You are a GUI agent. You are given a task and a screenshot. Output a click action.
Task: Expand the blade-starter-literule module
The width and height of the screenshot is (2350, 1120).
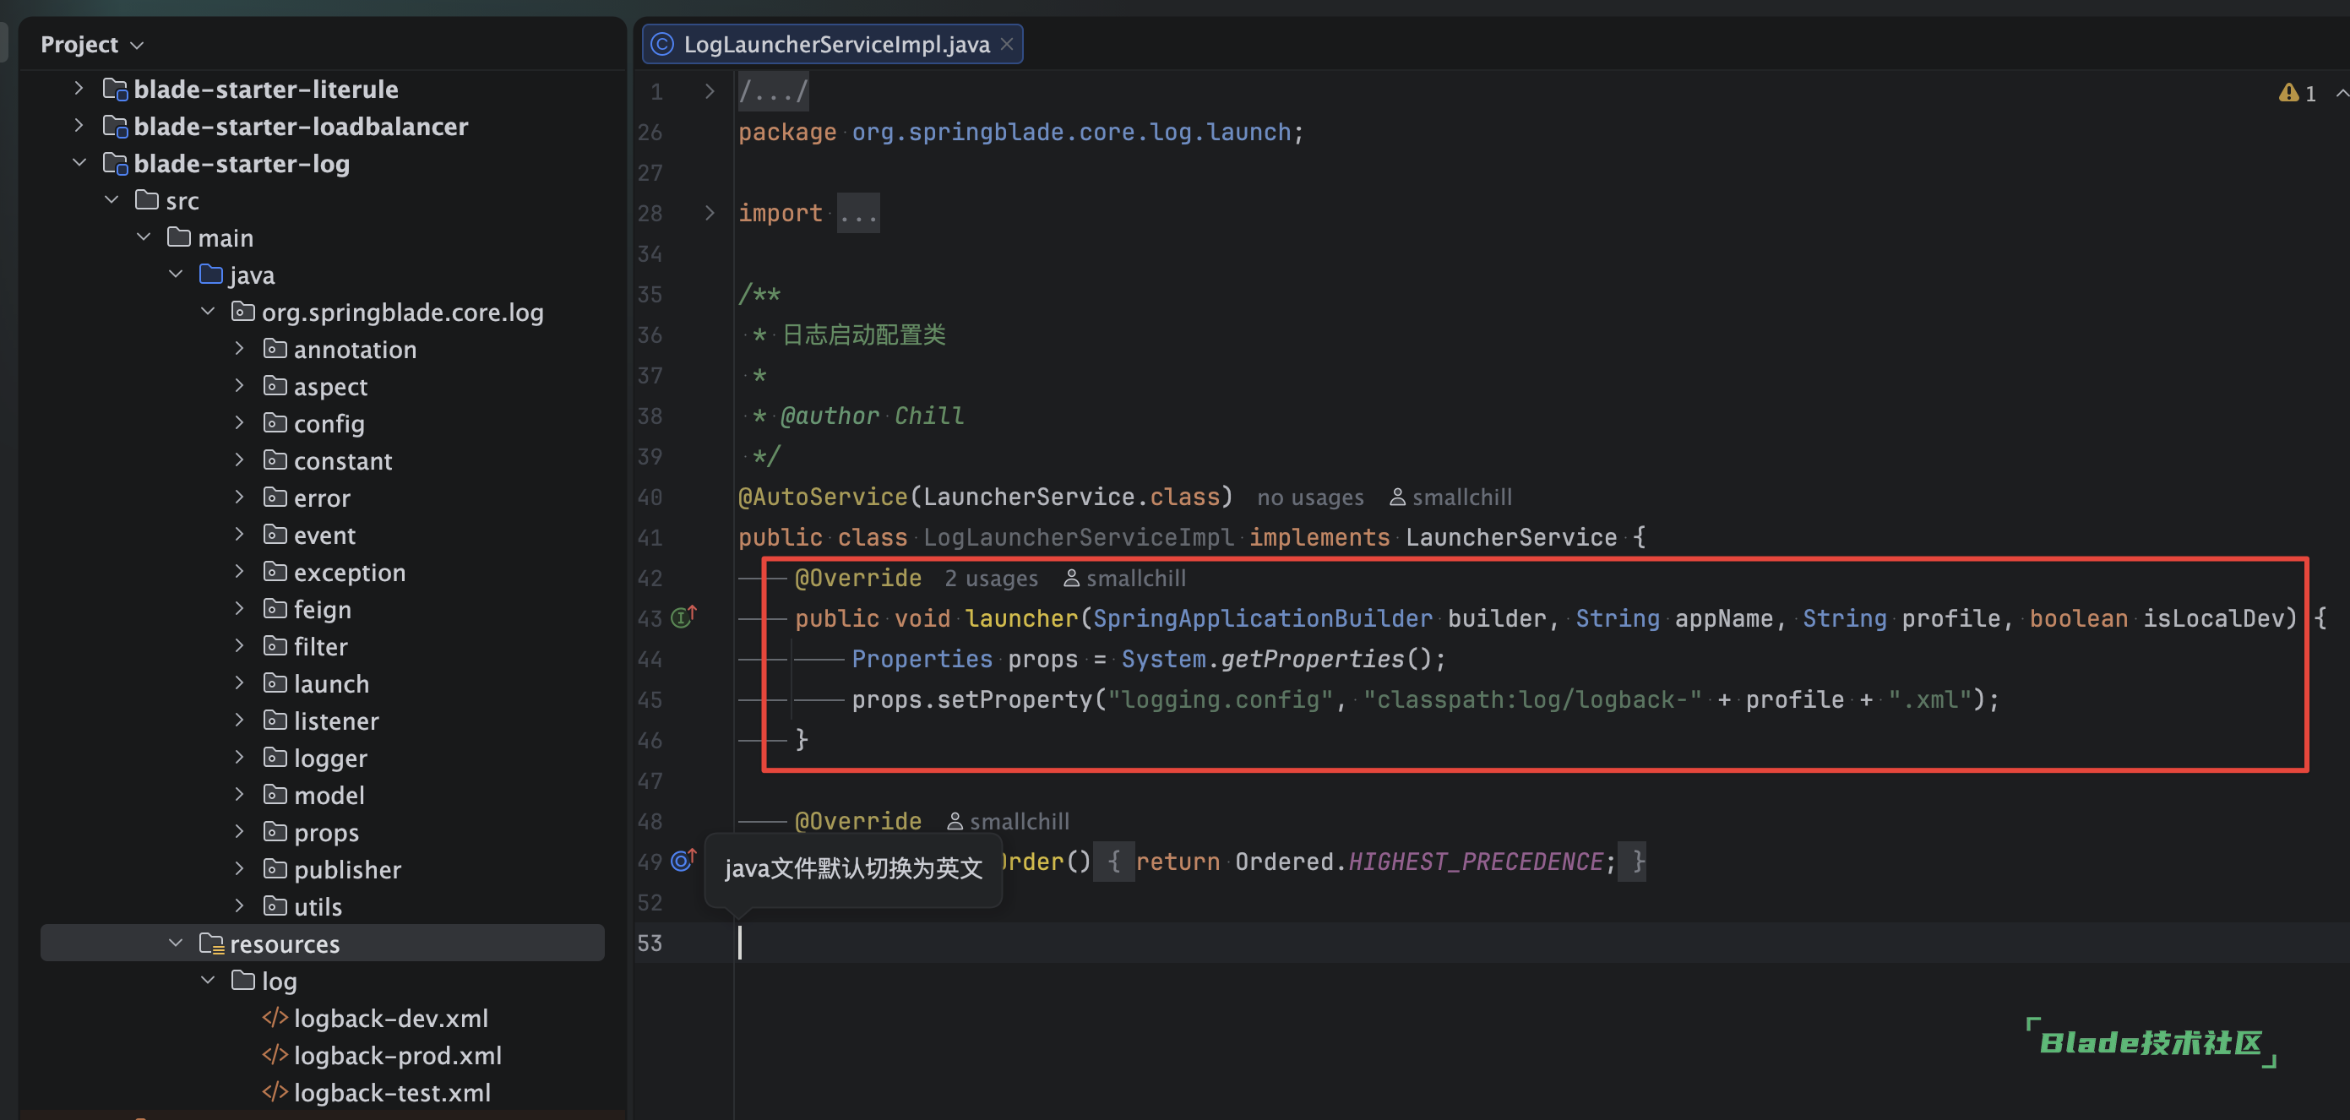pyautogui.click(x=79, y=89)
